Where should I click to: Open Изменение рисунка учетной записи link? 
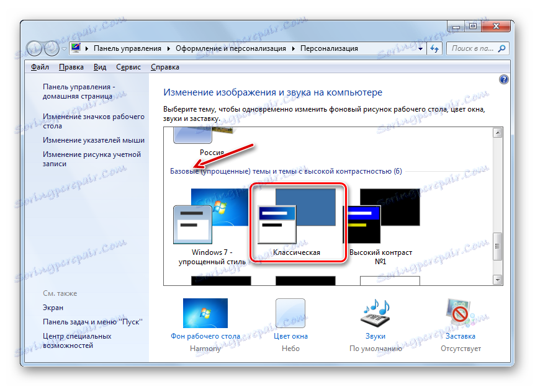(91, 159)
